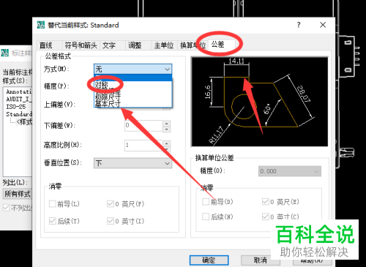366x267 pixels.
Task: Click the 高度比例(H) input field
Action: (143, 146)
